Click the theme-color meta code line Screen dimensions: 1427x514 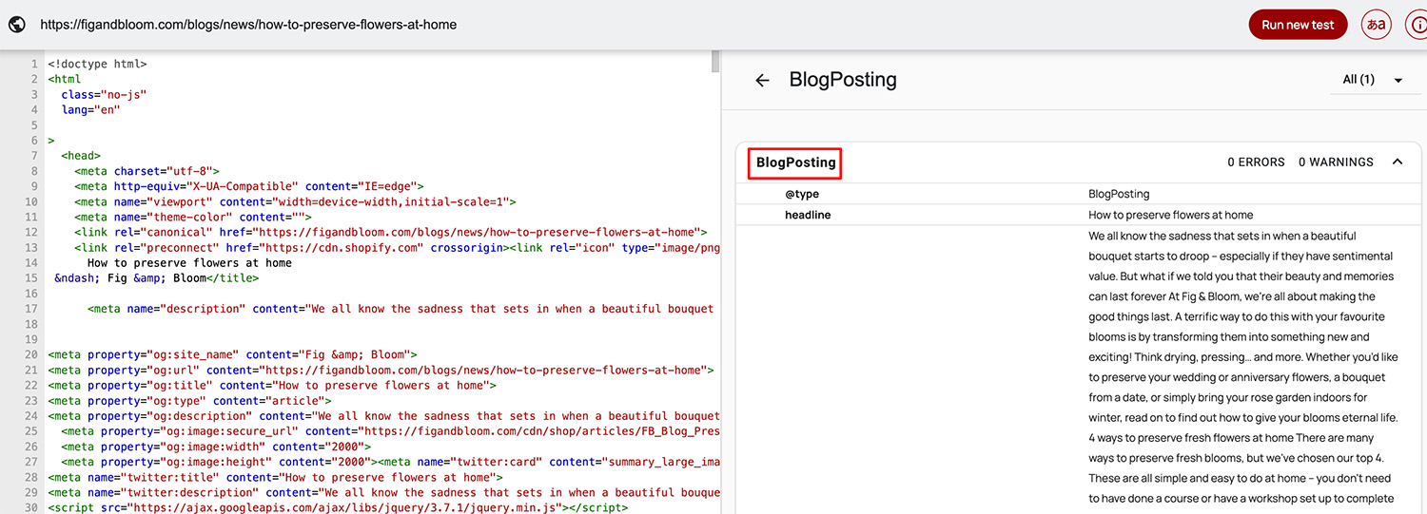tap(193, 217)
